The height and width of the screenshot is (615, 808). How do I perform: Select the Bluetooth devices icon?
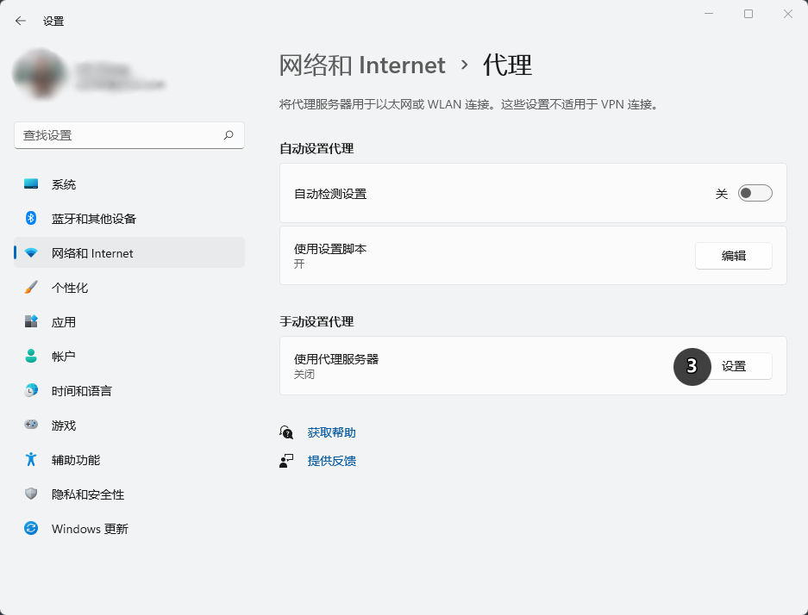pyautogui.click(x=30, y=218)
